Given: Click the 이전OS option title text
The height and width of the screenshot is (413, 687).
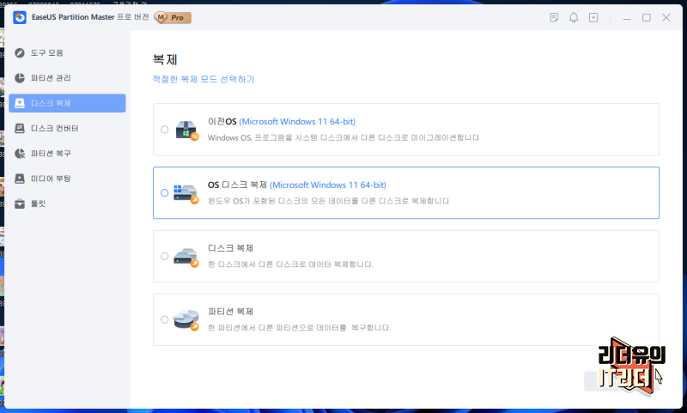Looking at the screenshot, I should 282,122.
